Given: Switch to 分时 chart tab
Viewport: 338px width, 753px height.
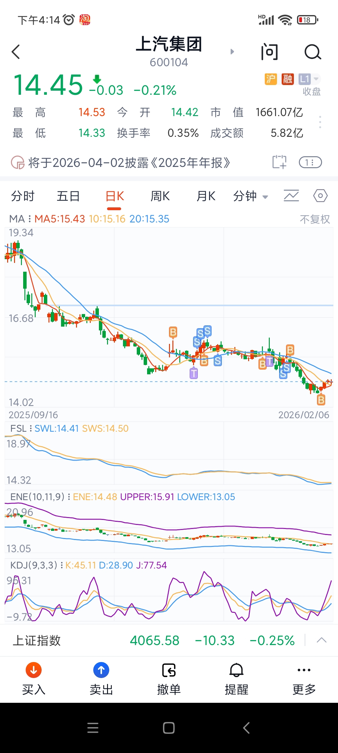Looking at the screenshot, I should tap(23, 196).
